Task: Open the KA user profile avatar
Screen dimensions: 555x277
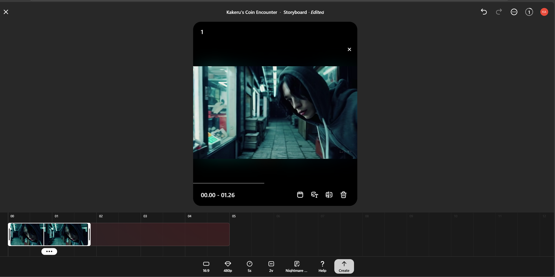Action: tap(544, 12)
